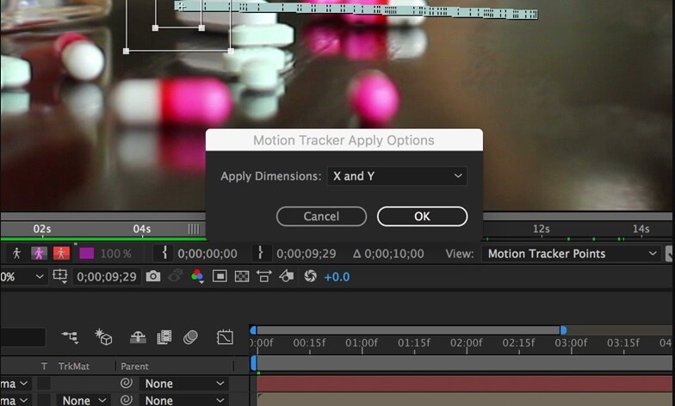Image resolution: width=675 pixels, height=406 pixels.
Task: Enable Draft 3D mode
Action: point(103,337)
